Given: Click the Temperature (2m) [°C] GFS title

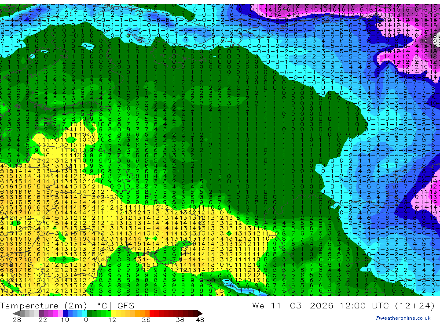Looking at the screenshot, I should coord(67,305).
